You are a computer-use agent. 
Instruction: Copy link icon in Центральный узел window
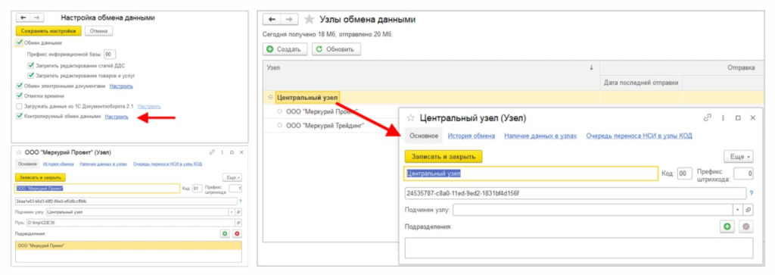708,117
